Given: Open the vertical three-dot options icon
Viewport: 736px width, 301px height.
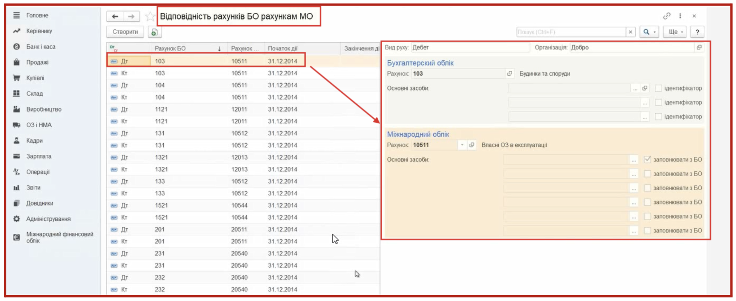Looking at the screenshot, I should pos(680,16).
